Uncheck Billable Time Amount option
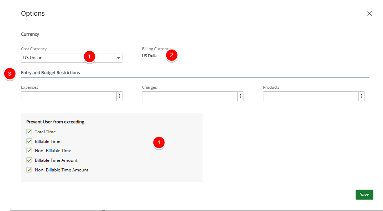 [x=29, y=160]
